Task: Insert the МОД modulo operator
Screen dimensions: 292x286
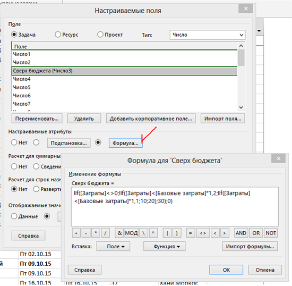Action: pos(132,233)
